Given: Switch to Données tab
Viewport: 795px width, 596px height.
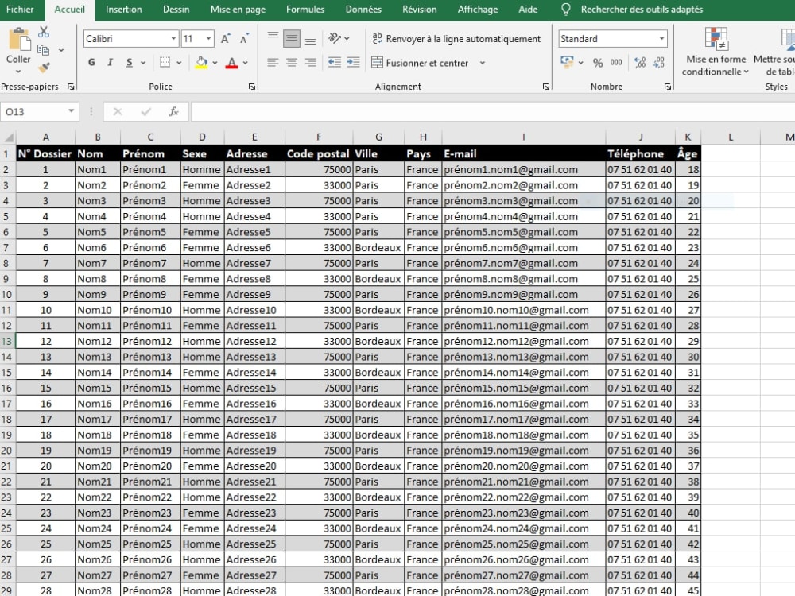Looking at the screenshot, I should pos(363,9).
